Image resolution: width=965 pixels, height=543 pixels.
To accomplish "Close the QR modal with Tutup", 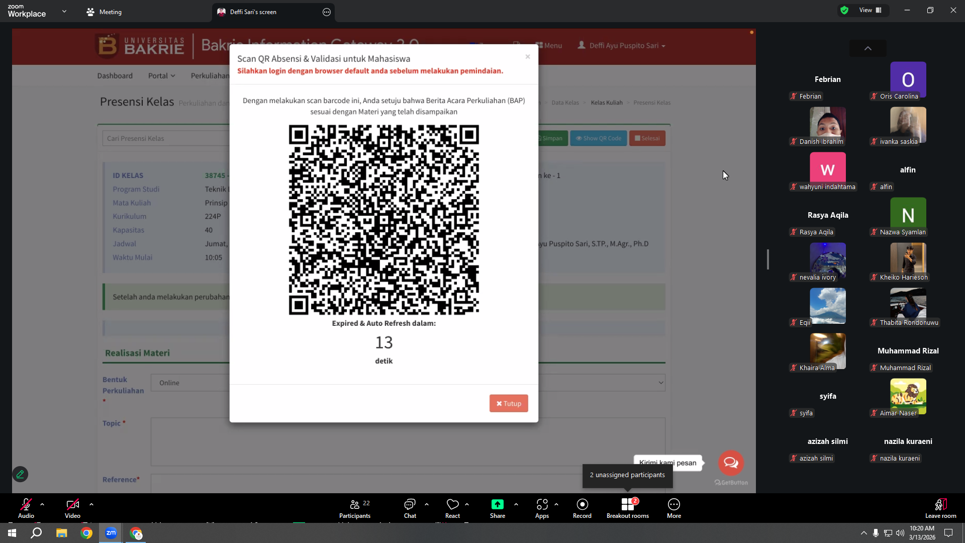I will pyautogui.click(x=509, y=403).
